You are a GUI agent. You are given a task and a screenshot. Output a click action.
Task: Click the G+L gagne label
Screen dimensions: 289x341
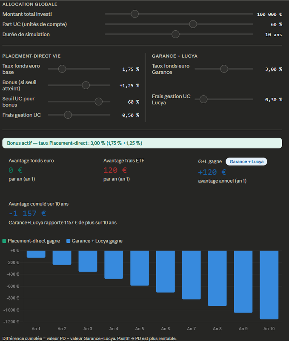click(210, 162)
